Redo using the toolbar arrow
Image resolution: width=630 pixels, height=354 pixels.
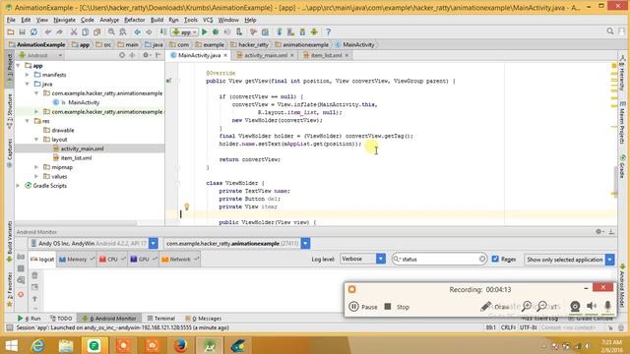[59, 31]
